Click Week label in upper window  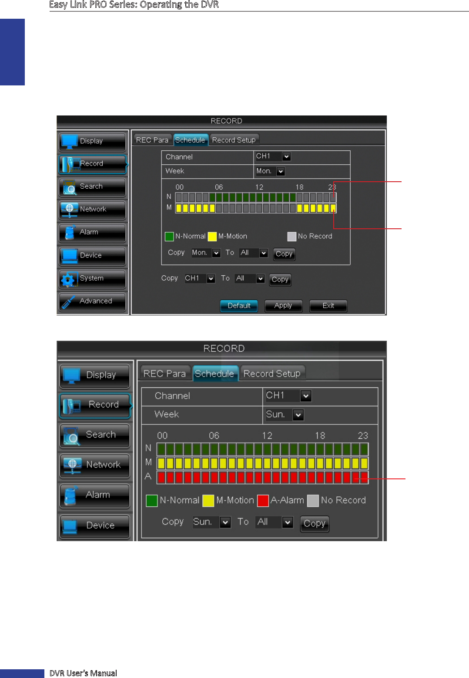pos(175,171)
